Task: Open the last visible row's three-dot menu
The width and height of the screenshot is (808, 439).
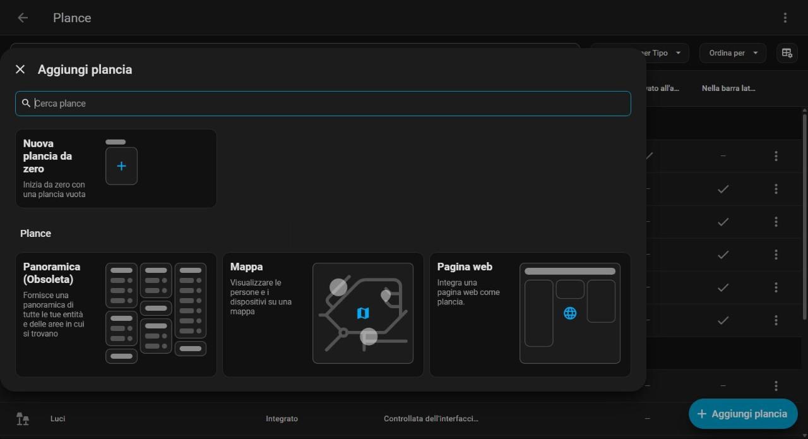Action: point(776,386)
